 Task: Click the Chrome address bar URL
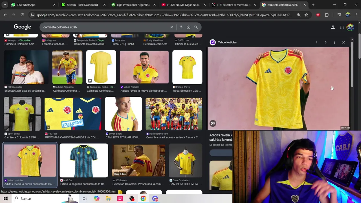tap(164, 15)
